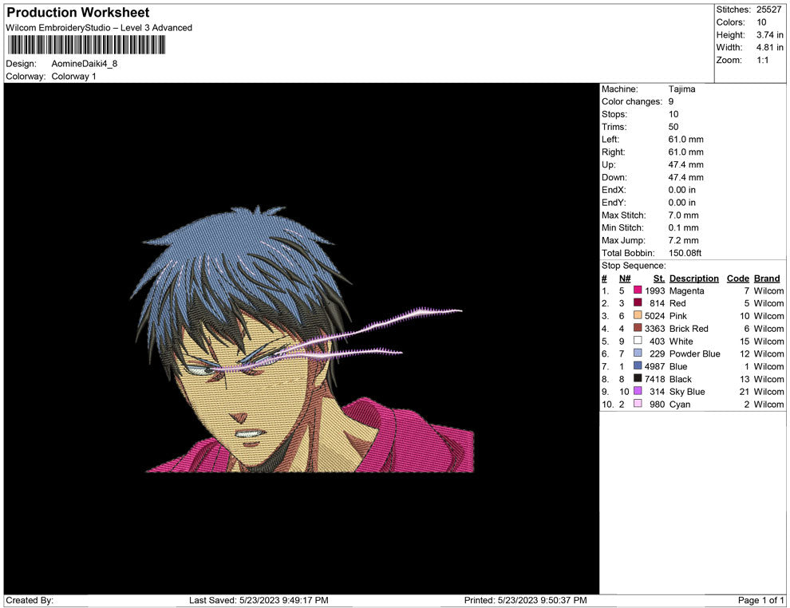
Task: Click the Color changes value '9'
Action: pyautogui.click(x=671, y=102)
